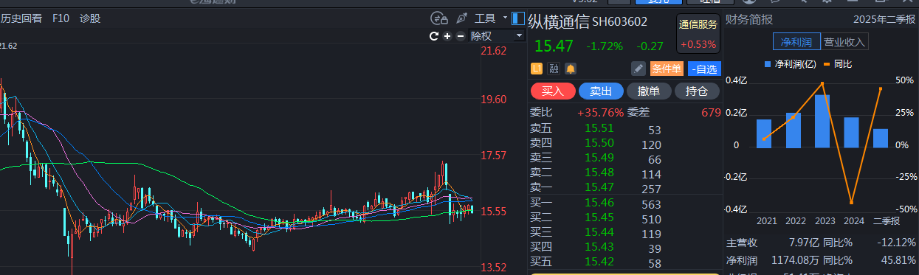
Task: Click the sync-lock icon left of 工具
Action: click(x=440, y=18)
